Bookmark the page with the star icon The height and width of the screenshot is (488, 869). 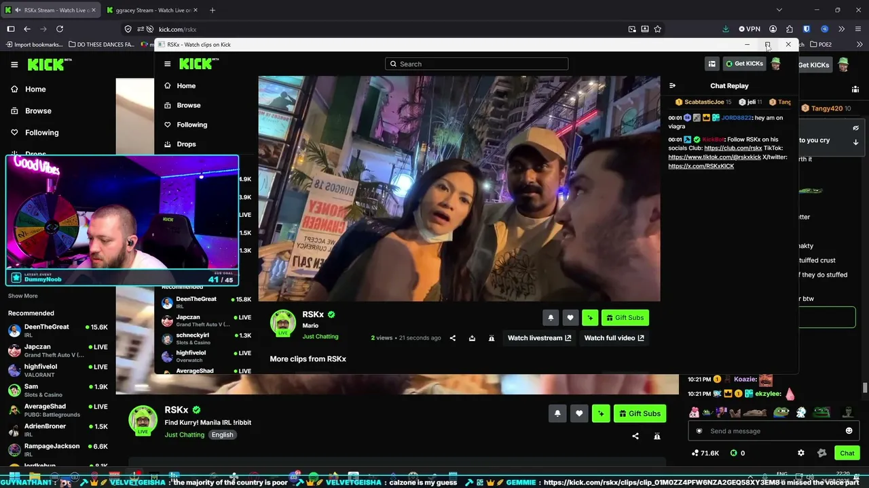pos(657,29)
